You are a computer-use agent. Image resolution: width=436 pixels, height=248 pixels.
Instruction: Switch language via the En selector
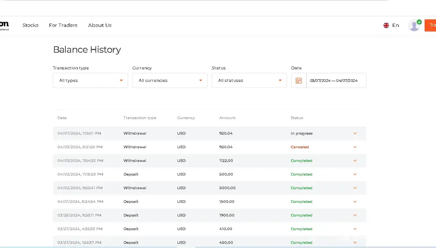(395, 25)
